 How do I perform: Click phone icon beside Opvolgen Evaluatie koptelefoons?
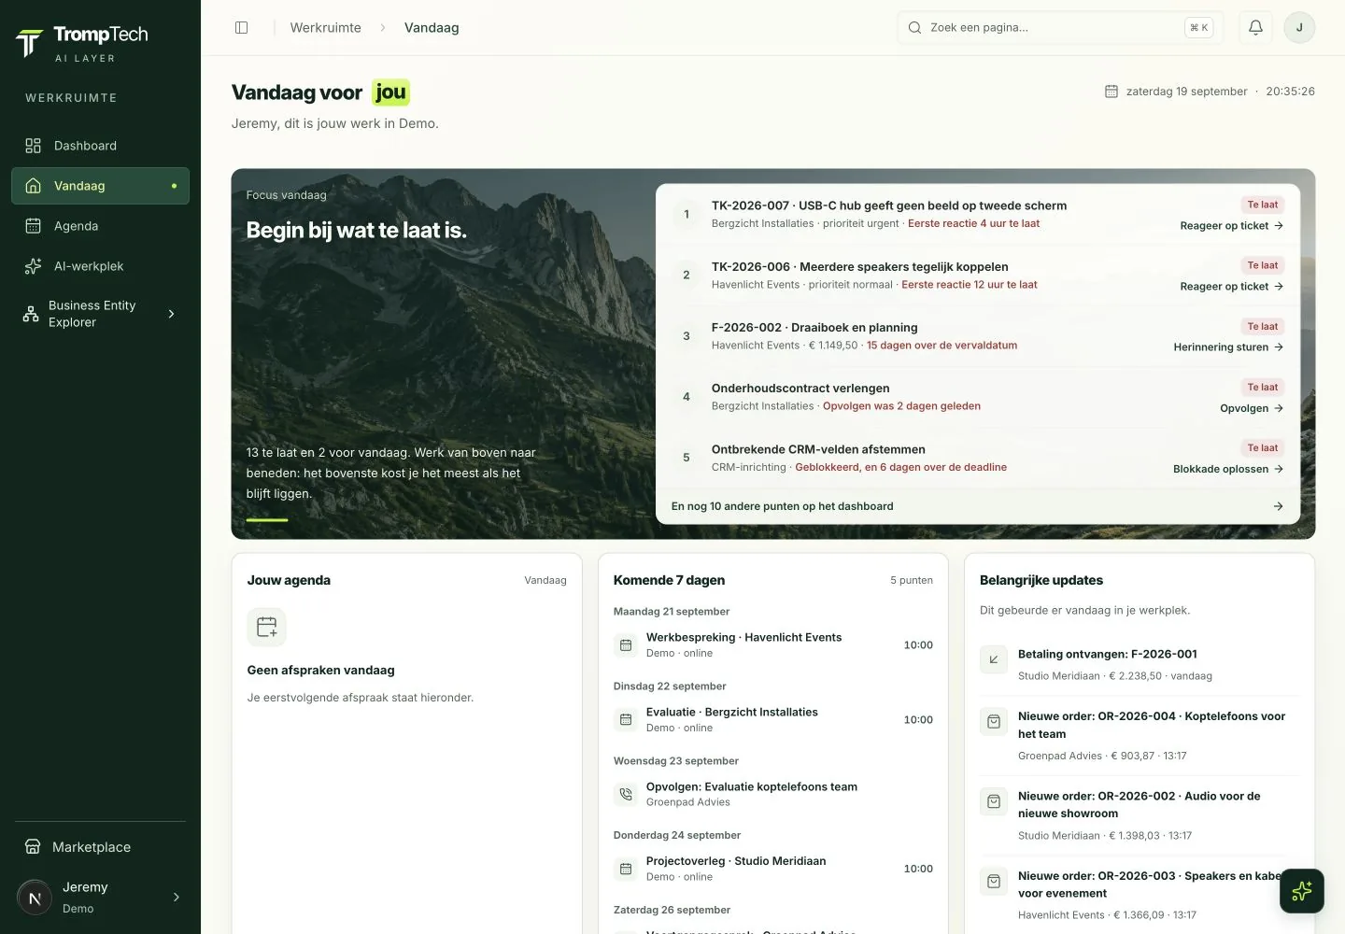tap(626, 794)
